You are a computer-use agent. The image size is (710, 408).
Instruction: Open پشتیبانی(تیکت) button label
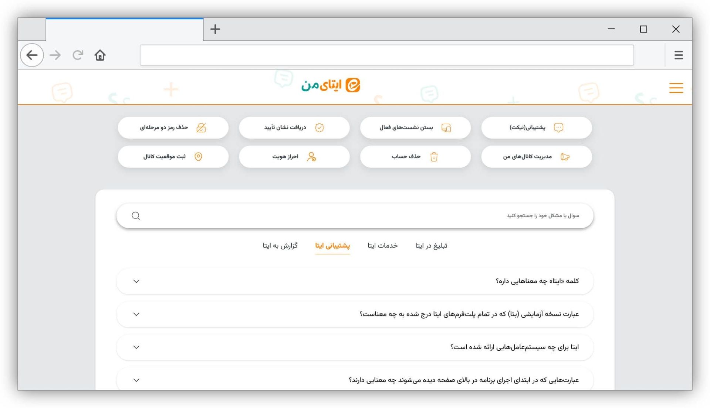click(x=527, y=127)
